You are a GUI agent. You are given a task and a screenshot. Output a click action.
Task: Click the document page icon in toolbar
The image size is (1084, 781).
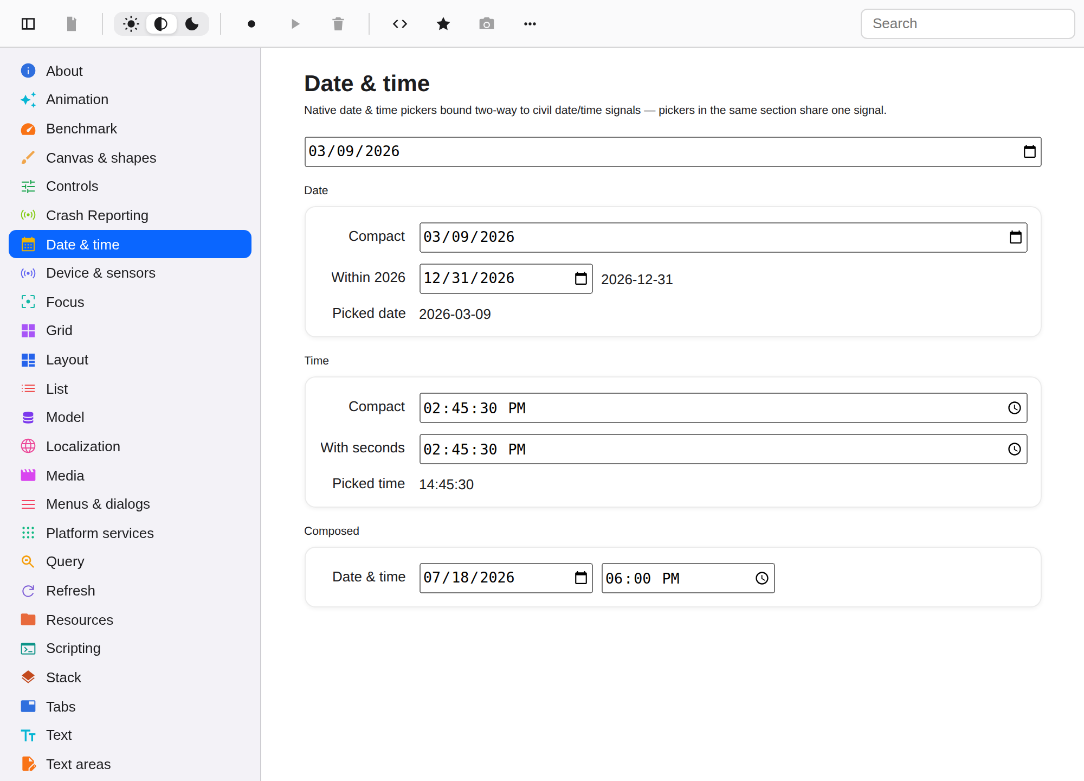(72, 24)
